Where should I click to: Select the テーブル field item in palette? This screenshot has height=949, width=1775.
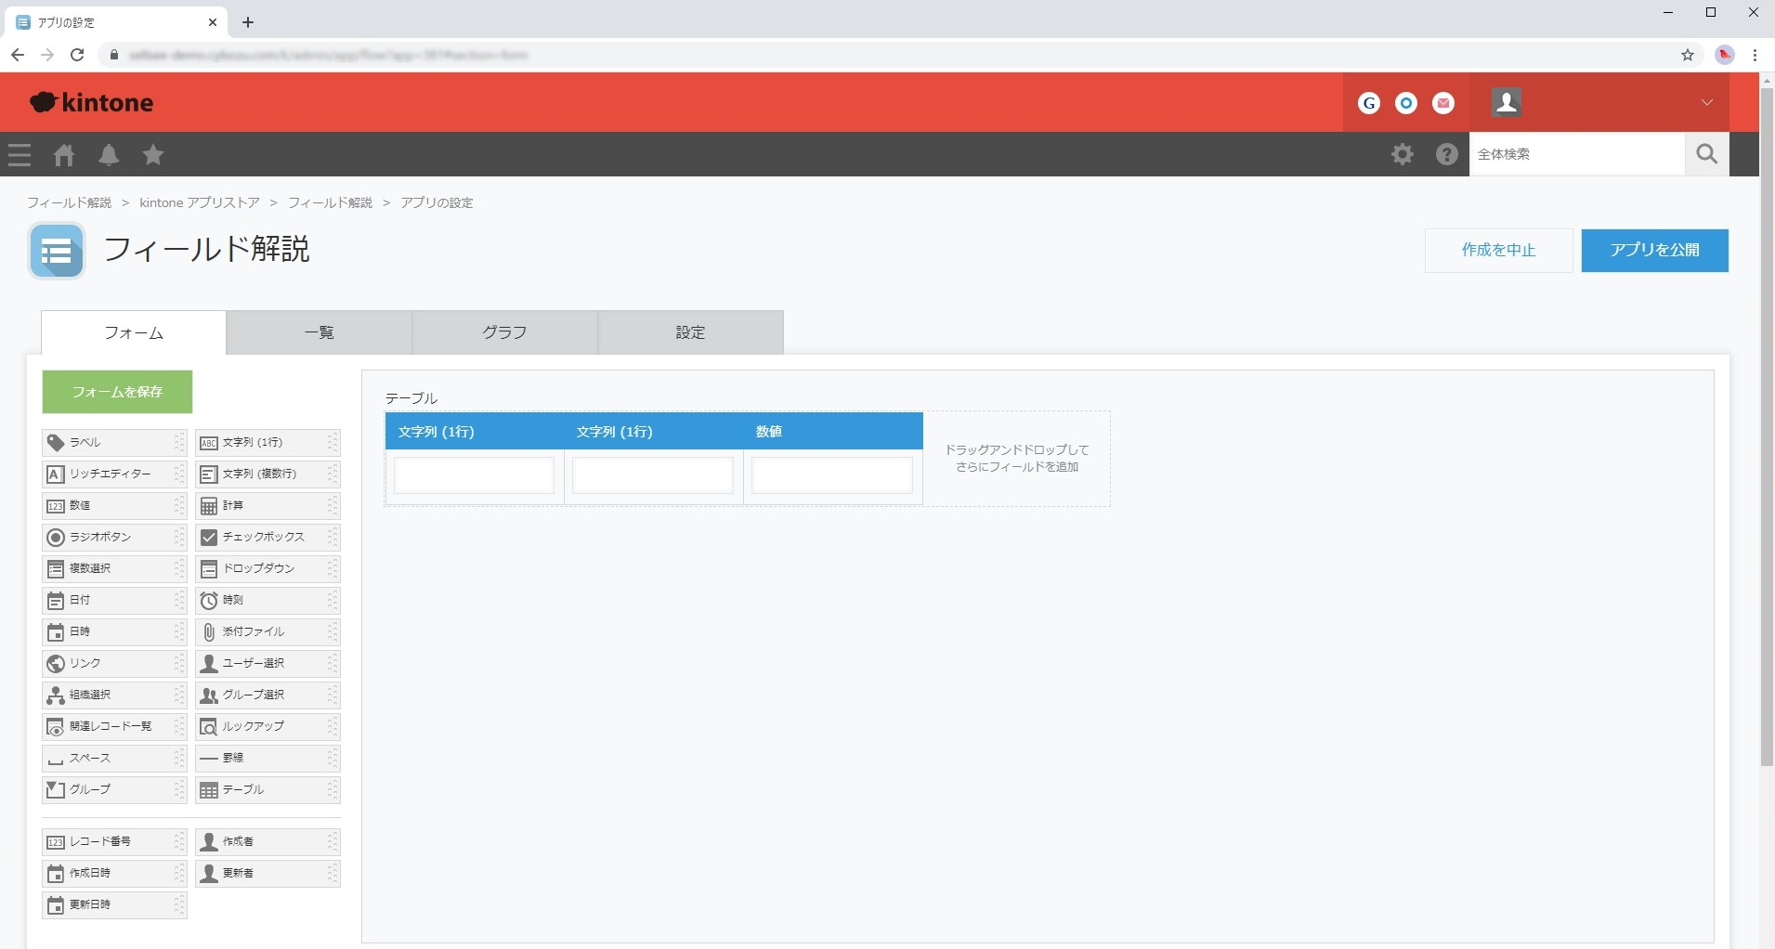click(x=268, y=790)
